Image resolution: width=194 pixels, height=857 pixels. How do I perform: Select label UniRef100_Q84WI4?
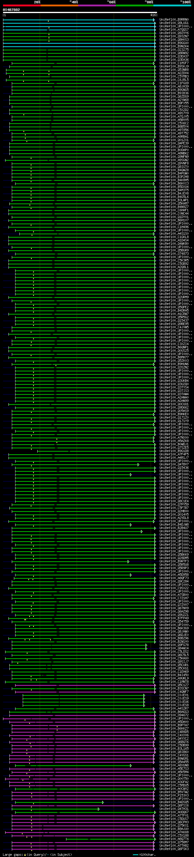coord(174,648)
